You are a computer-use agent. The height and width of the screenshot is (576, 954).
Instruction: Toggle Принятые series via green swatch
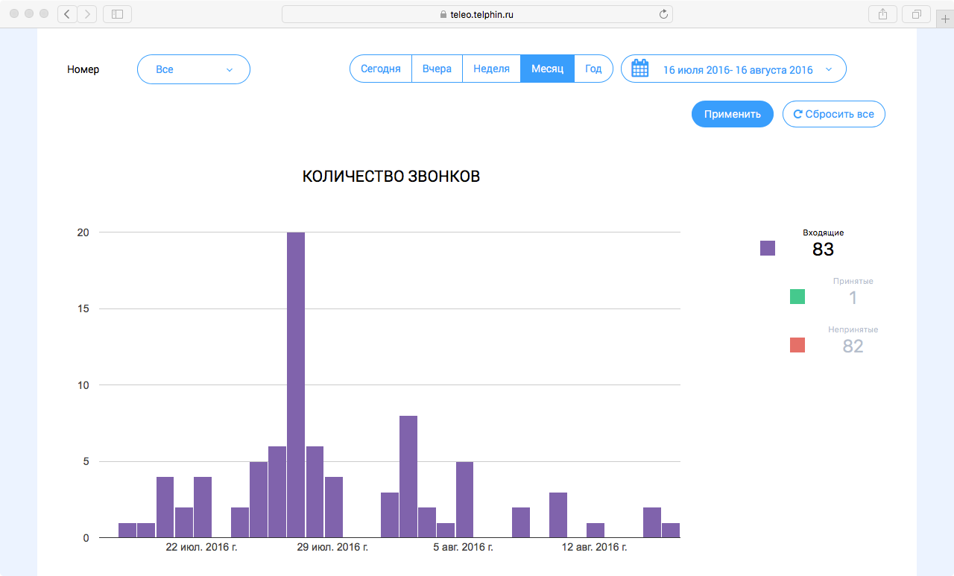point(797,297)
